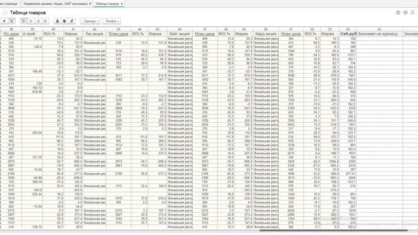
Task: Click the Себ.руб header cell
Action: 348,34
